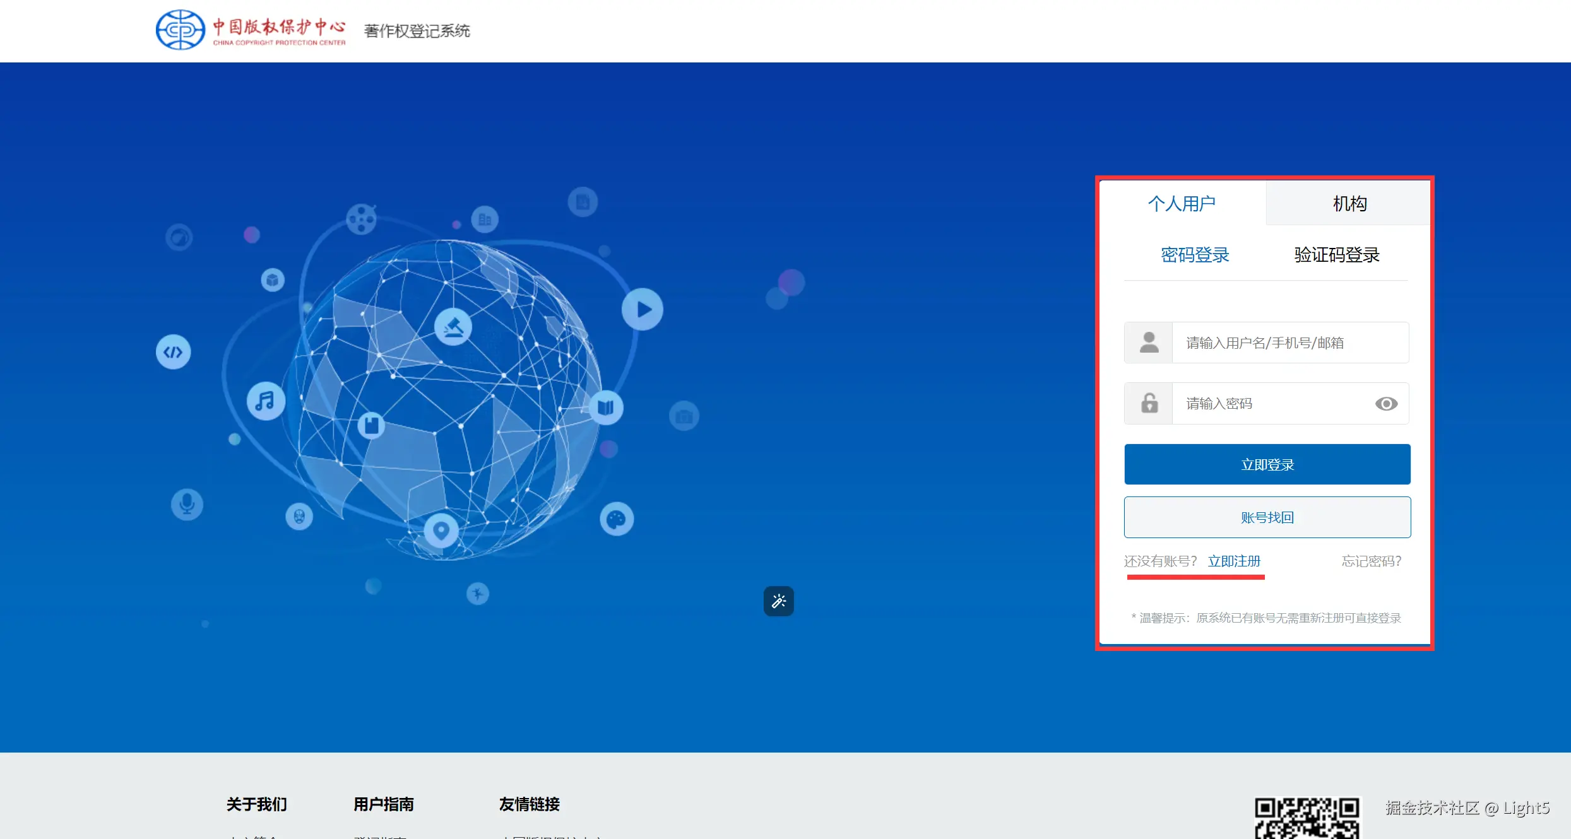The height and width of the screenshot is (839, 1571).
Task: Select the 个人用户 tab
Action: [1182, 204]
